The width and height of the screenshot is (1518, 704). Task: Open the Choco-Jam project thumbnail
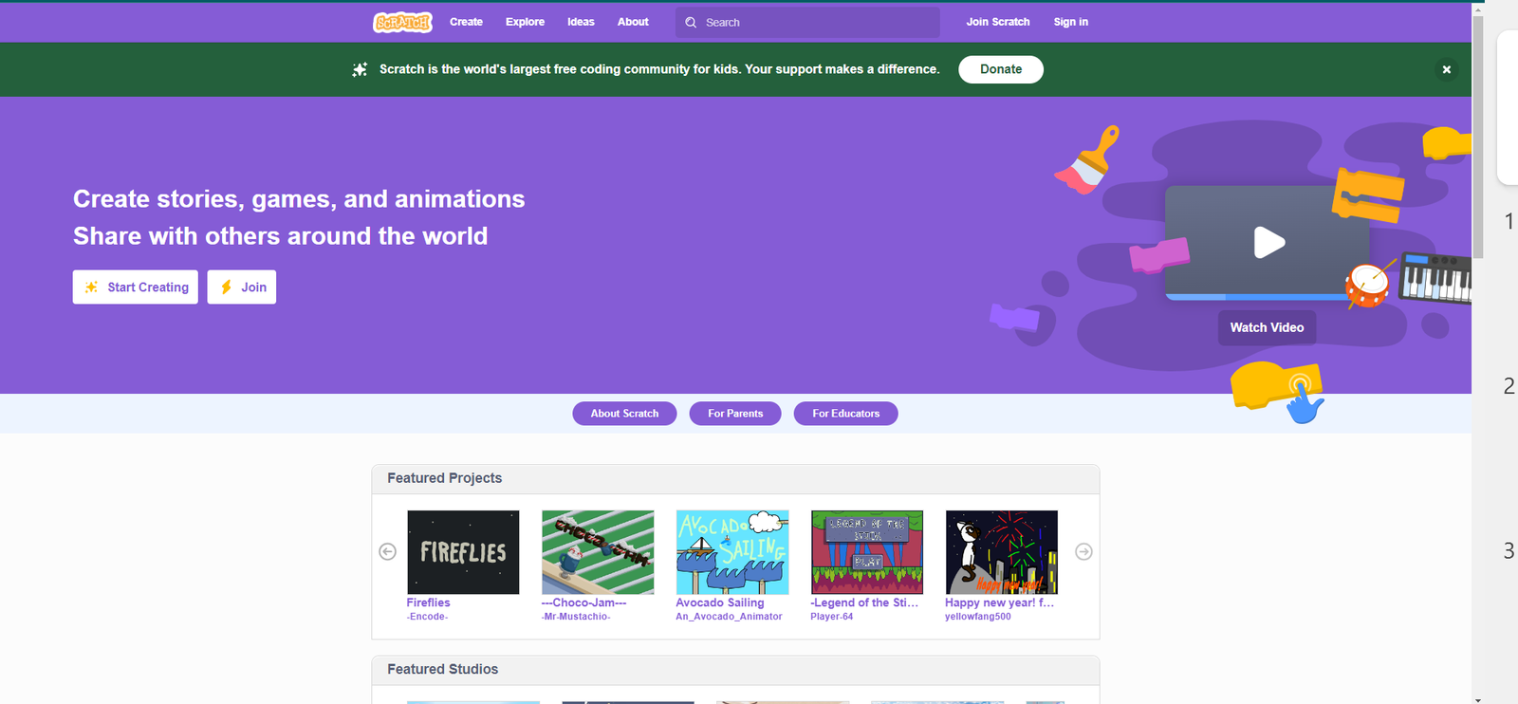tap(598, 552)
